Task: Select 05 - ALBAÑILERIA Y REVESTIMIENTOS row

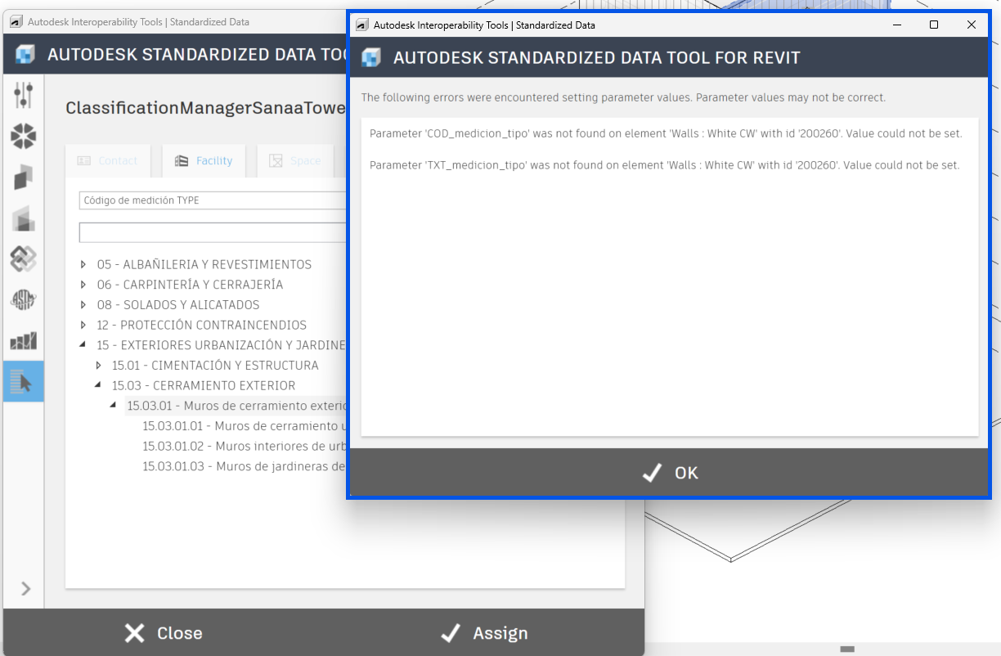Action: click(x=204, y=265)
